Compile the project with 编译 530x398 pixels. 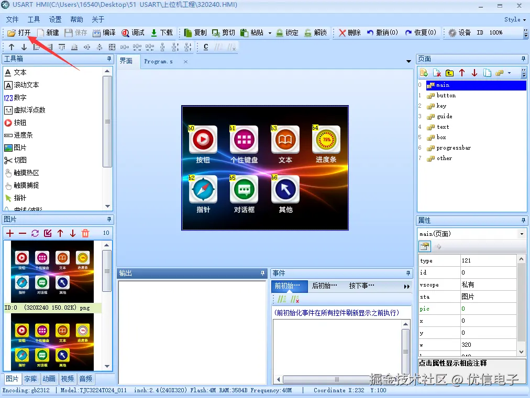(x=104, y=32)
